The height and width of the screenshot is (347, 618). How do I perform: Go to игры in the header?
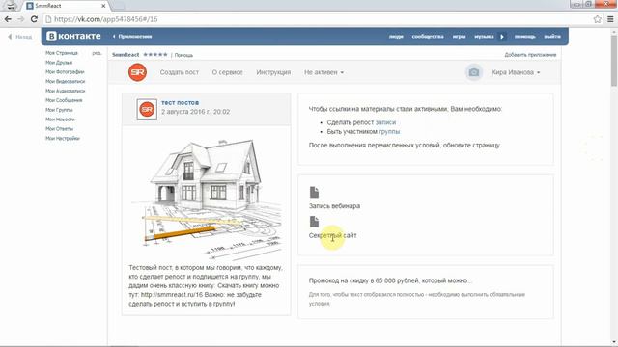coord(460,37)
